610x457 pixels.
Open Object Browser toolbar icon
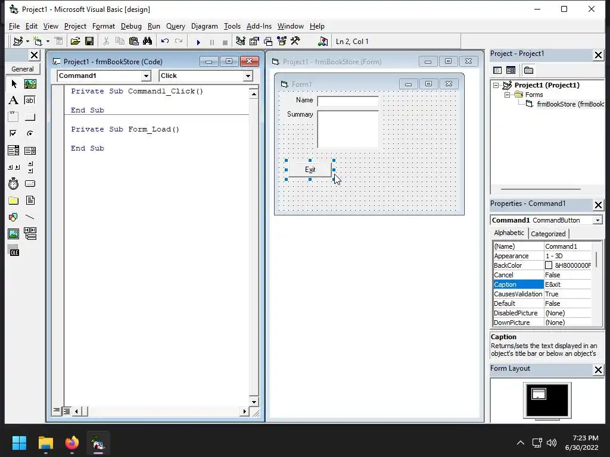[x=282, y=41]
